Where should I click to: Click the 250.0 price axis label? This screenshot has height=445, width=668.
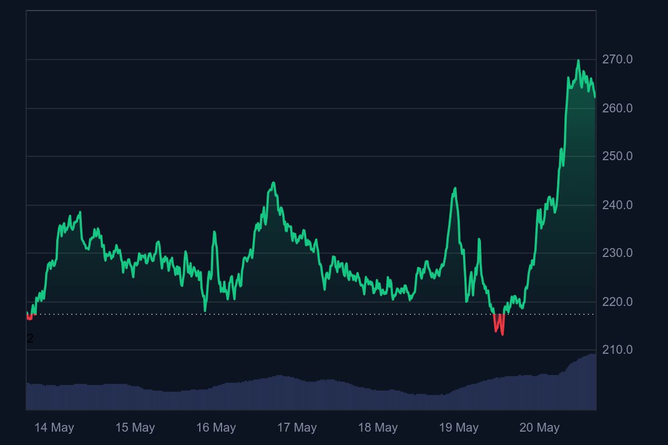tap(617, 156)
